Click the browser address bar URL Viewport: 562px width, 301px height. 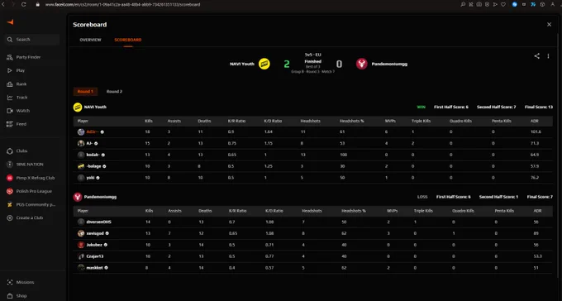122,5
